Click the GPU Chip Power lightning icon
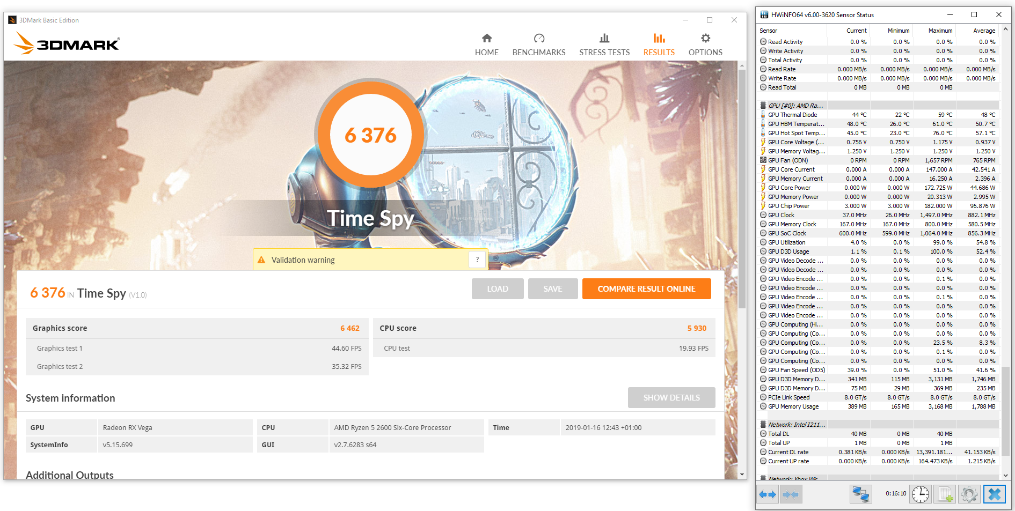This screenshot has width=1015, height=511. click(x=763, y=206)
